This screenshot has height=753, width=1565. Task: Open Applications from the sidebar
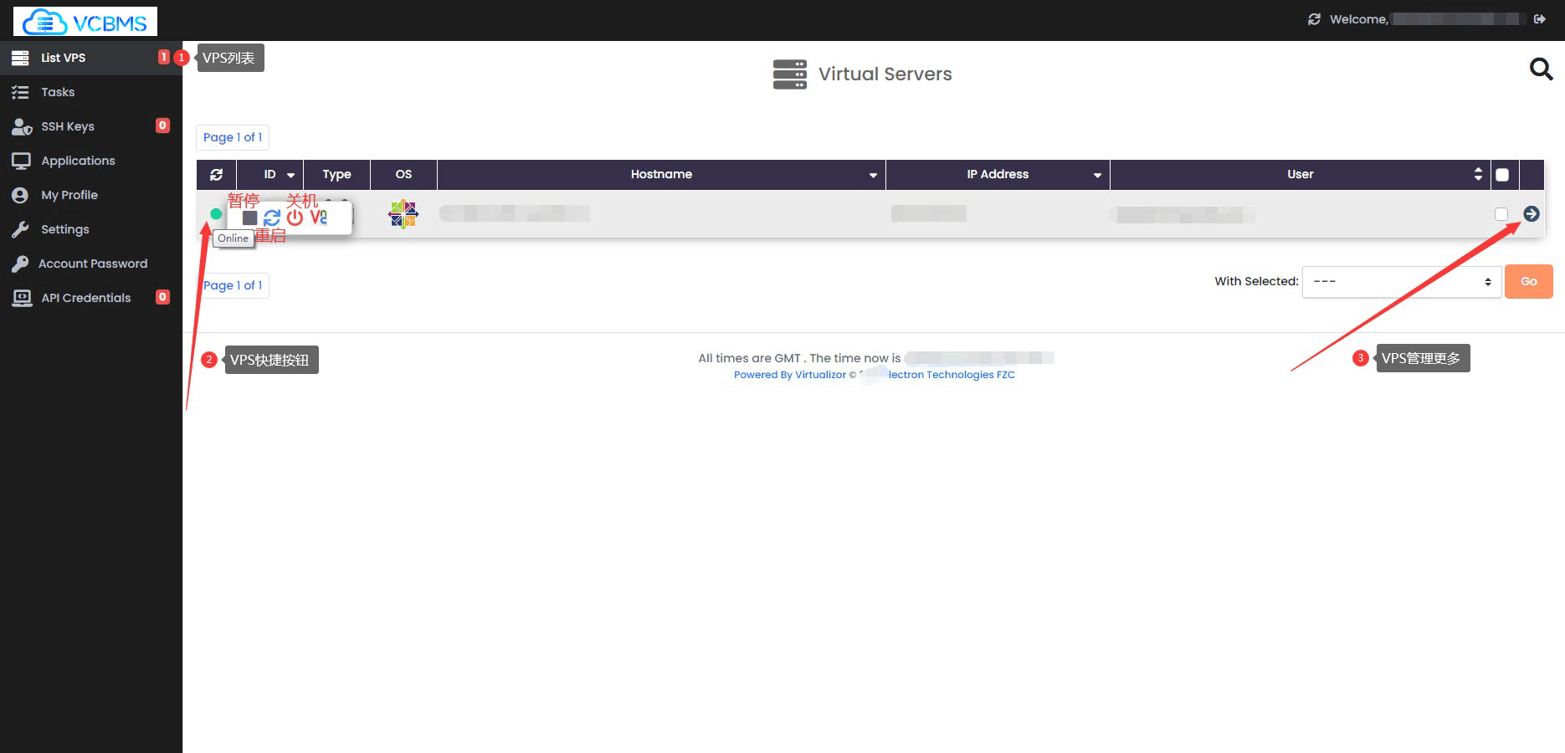pos(90,161)
